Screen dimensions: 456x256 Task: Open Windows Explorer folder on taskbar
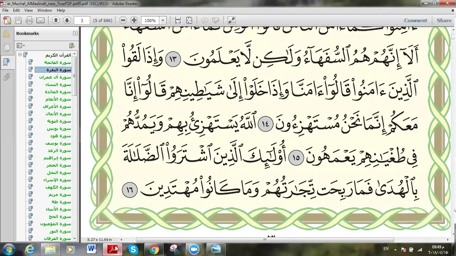click(51, 249)
